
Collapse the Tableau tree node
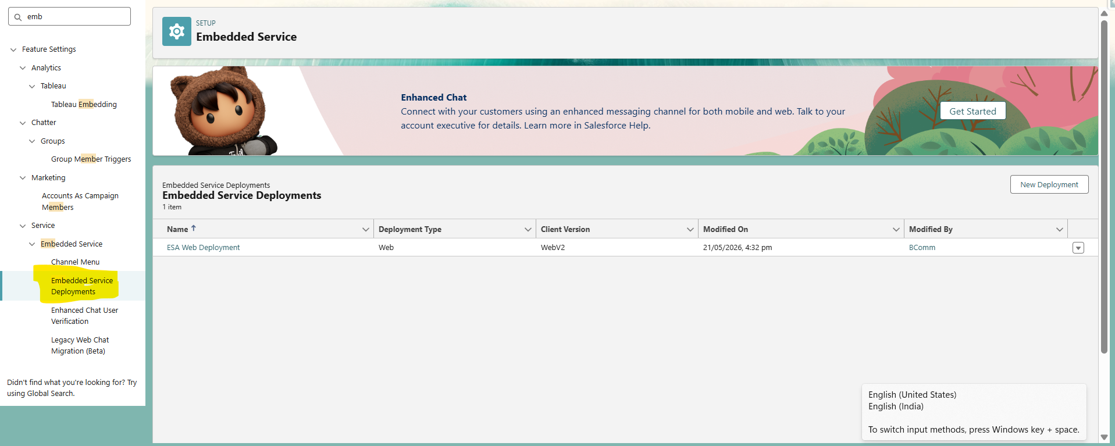[32, 86]
